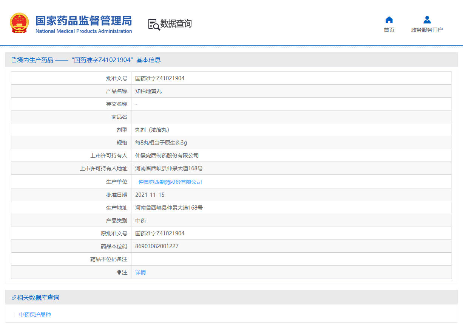Click the 上市许可持有人 row label
Viewport: 463px width, 328px height.
[x=109, y=155]
